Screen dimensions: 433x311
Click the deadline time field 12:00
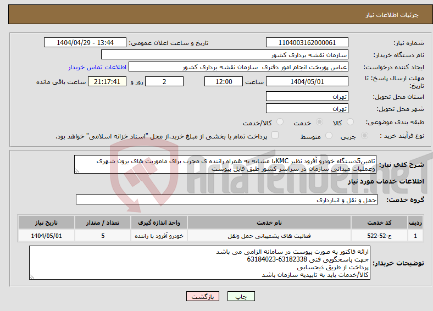pyautogui.click(x=224, y=81)
